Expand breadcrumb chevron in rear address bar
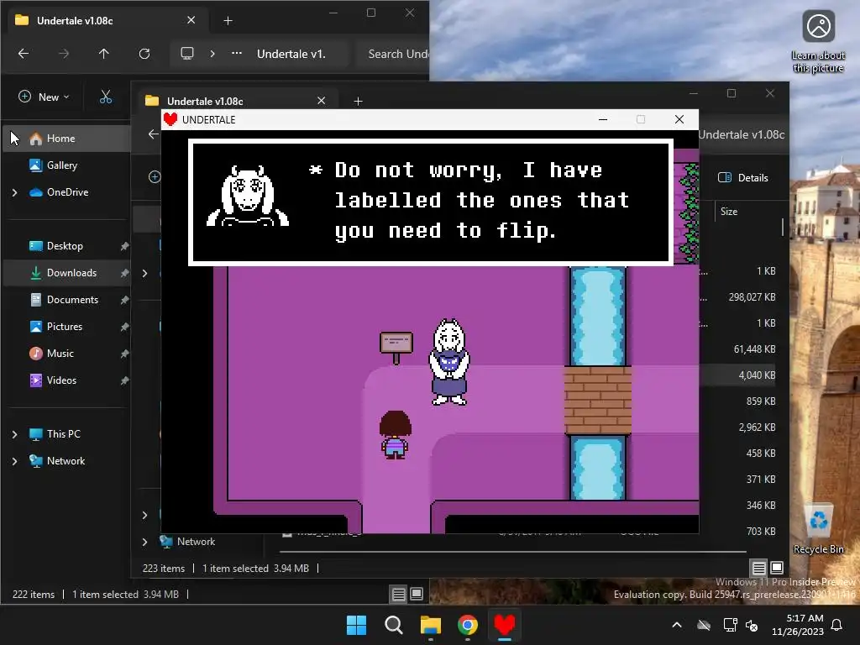Viewport: 860px width, 645px height. pyautogui.click(x=212, y=54)
